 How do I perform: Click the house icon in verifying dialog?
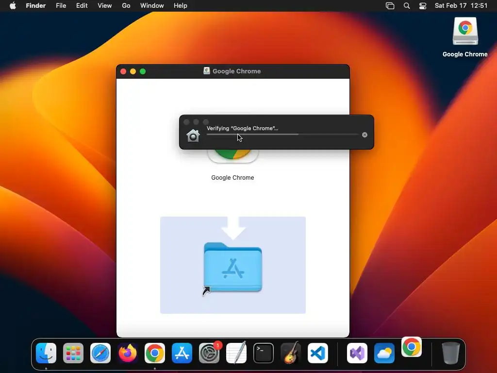point(193,136)
